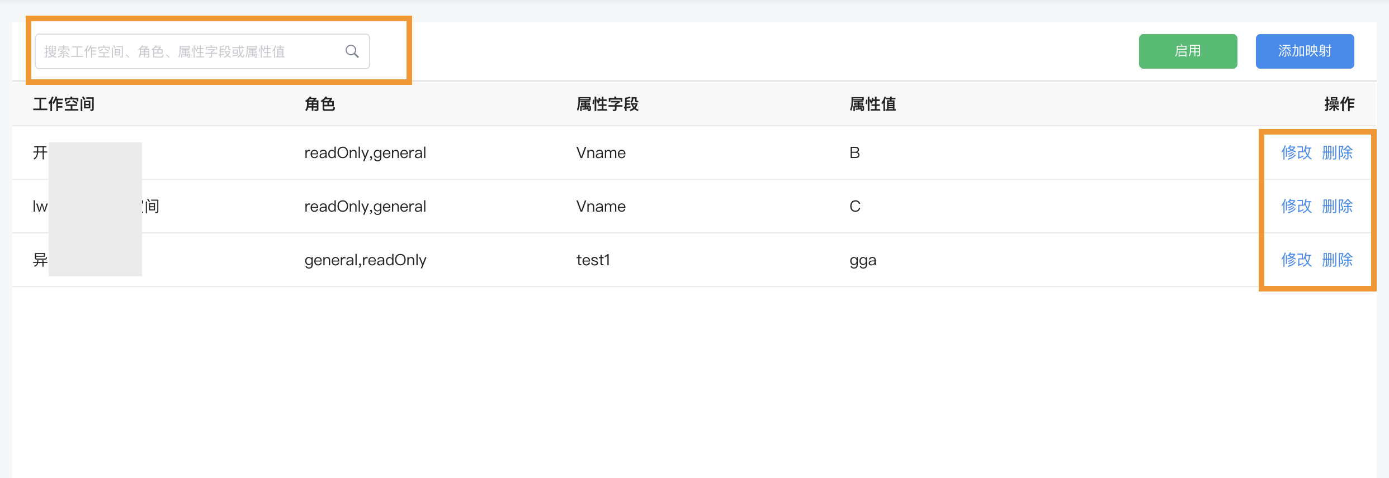Click 删除 for attribute value B

pyautogui.click(x=1337, y=152)
